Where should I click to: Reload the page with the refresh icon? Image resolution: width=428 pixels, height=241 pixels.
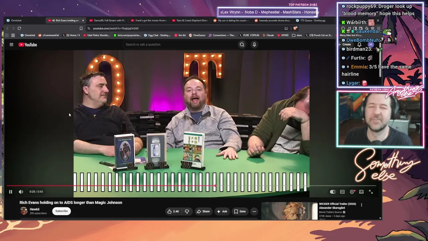(19, 28)
